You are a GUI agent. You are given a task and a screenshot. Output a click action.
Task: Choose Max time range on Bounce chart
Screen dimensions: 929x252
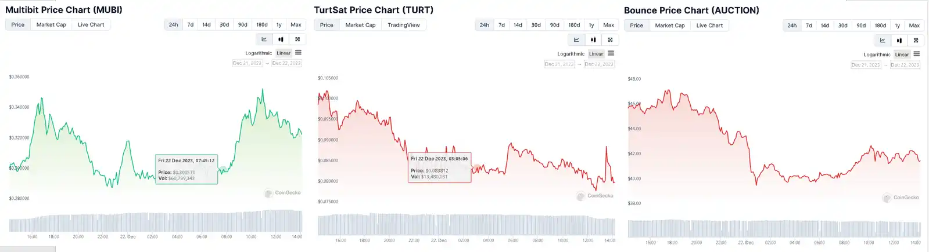click(x=914, y=25)
